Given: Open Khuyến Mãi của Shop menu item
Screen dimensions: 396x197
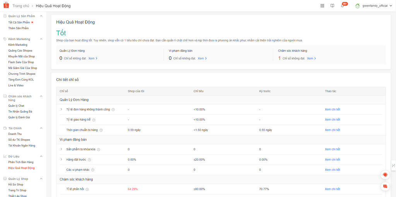Looking at the screenshot, I should [x=22, y=56].
